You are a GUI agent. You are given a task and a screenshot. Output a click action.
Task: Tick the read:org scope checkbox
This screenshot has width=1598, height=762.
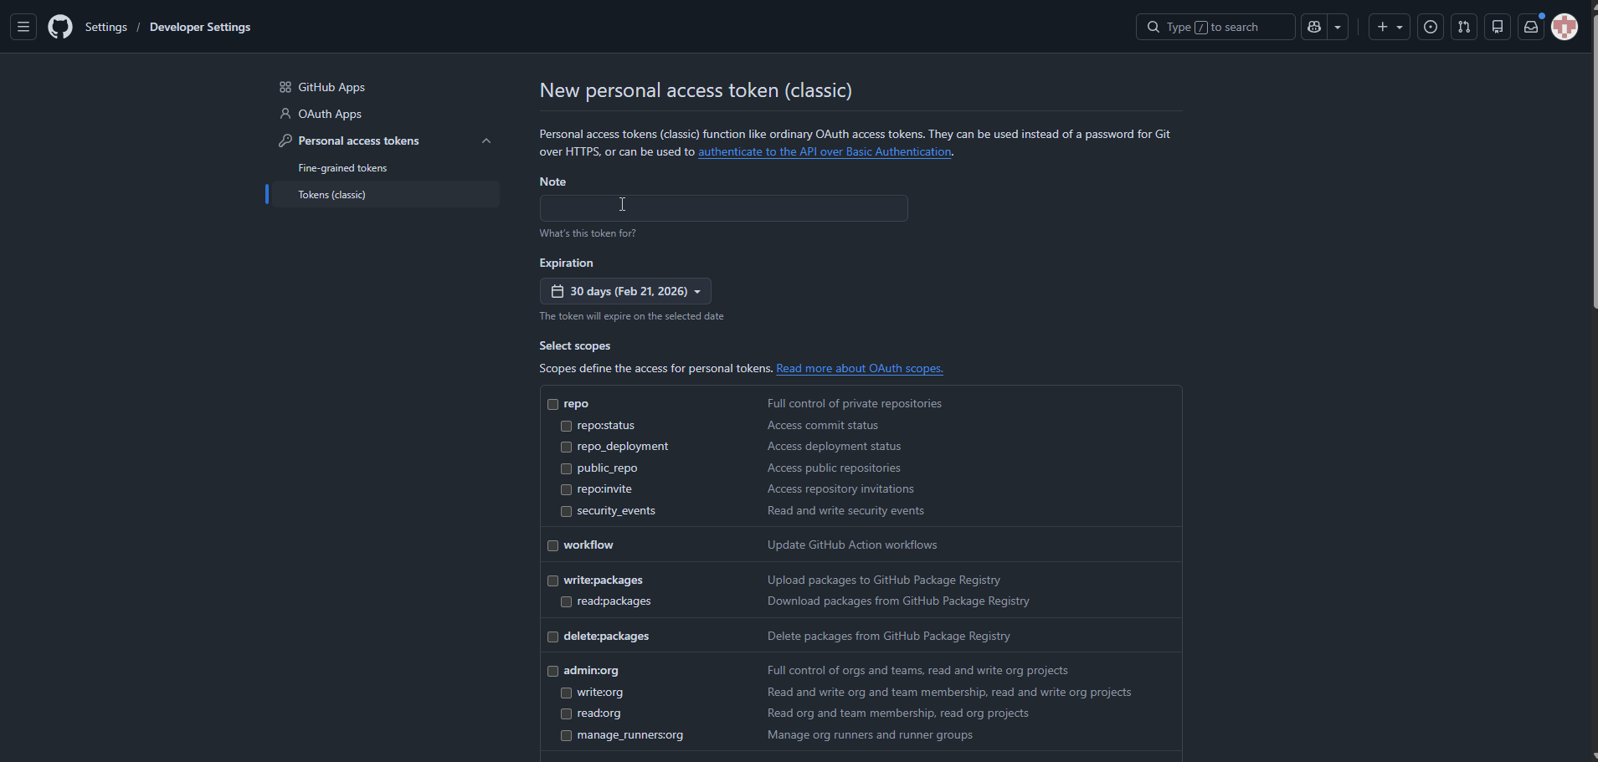point(567,713)
